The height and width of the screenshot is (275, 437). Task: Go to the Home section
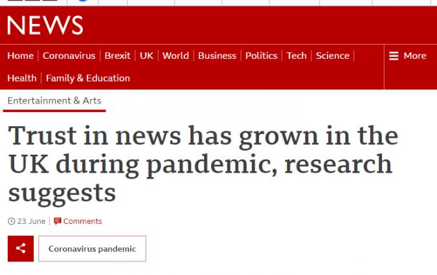(20, 56)
